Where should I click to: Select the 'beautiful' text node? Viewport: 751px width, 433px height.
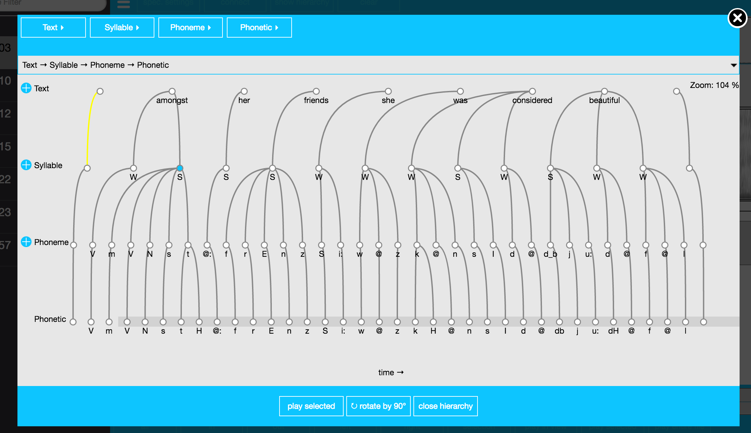click(x=604, y=91)
